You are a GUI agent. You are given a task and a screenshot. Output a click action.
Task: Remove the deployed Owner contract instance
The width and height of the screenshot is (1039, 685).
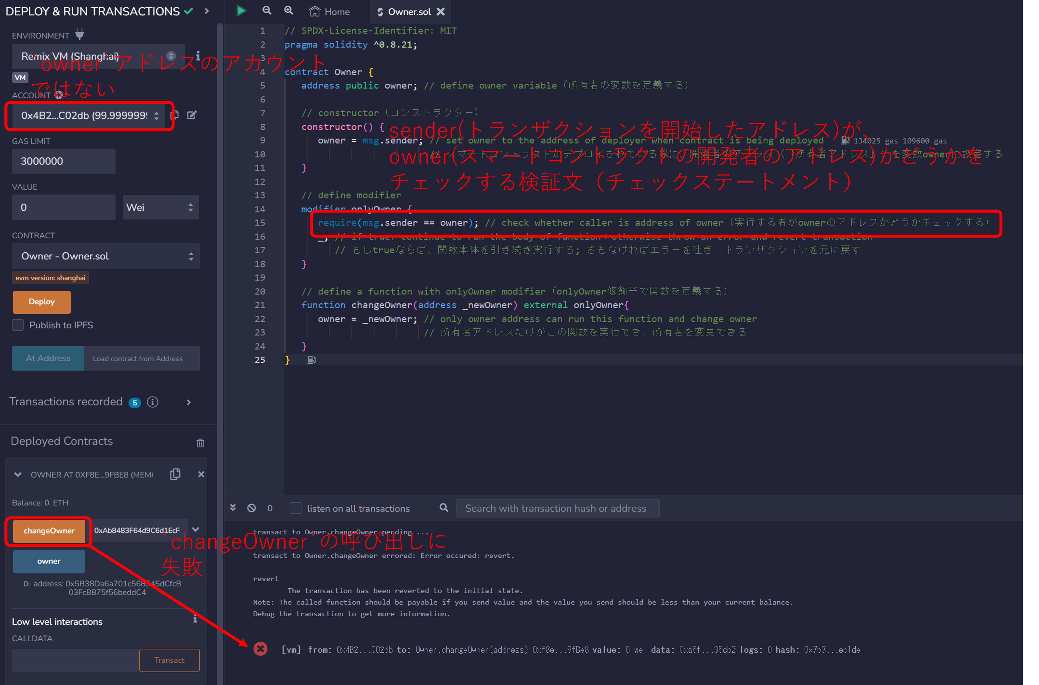point(201,475)
